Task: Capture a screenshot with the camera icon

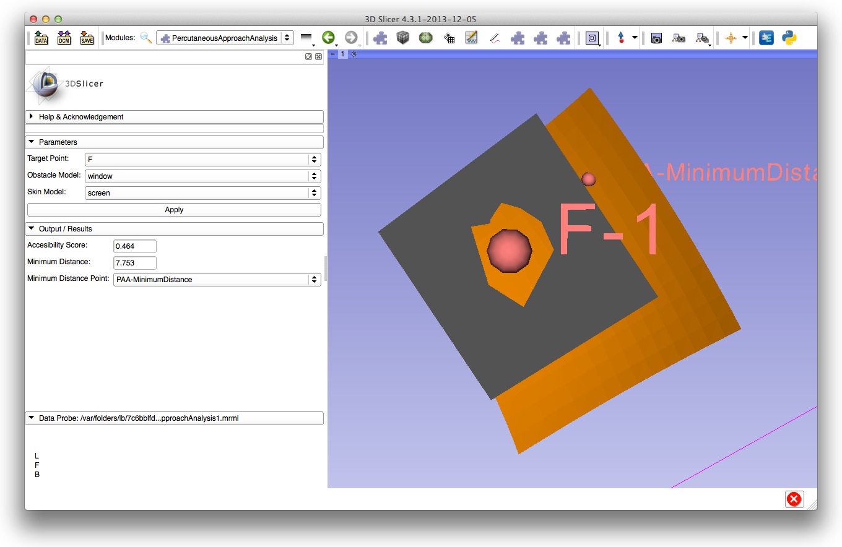Action: coord(656,38)
